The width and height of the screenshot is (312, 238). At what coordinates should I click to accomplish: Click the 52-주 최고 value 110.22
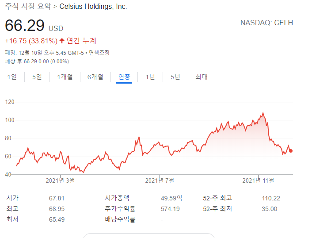271,198
